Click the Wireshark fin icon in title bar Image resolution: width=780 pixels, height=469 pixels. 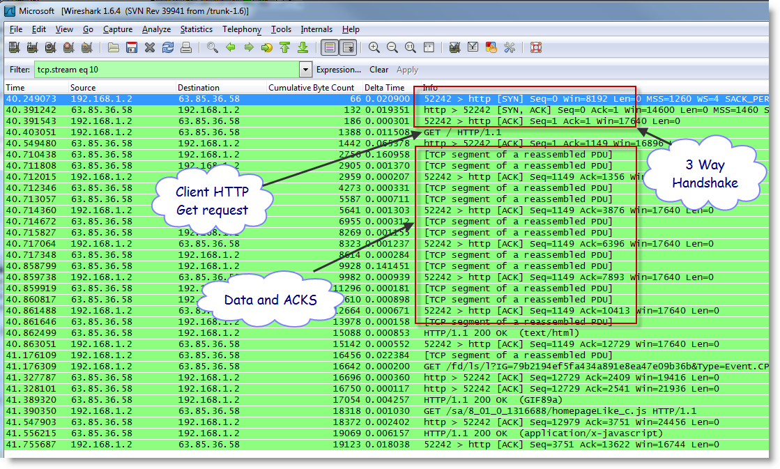point(10,11)
